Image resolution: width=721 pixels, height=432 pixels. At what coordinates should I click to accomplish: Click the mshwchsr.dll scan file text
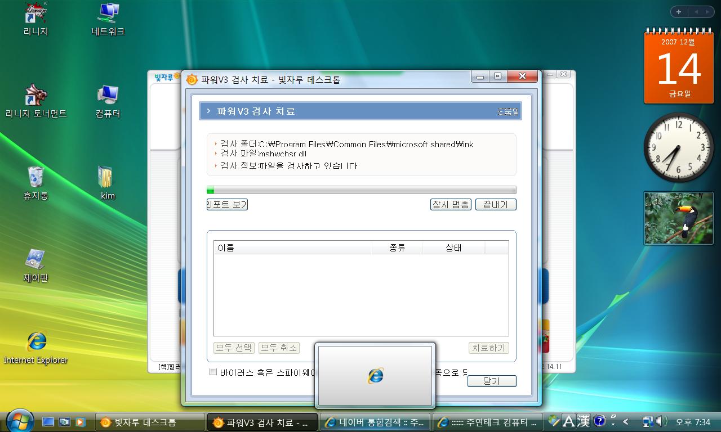pyautogui.click(x=283, y=154)
